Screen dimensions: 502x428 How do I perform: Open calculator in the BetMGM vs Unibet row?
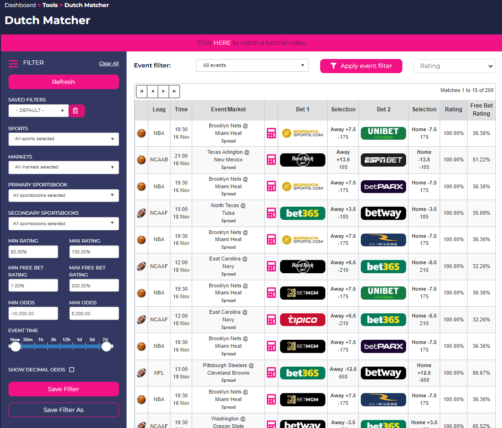click(x=271, y=293)
